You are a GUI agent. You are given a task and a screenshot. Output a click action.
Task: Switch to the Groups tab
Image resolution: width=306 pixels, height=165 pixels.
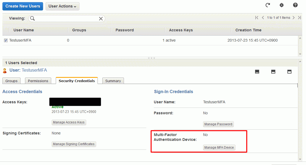tap(11, 81)
